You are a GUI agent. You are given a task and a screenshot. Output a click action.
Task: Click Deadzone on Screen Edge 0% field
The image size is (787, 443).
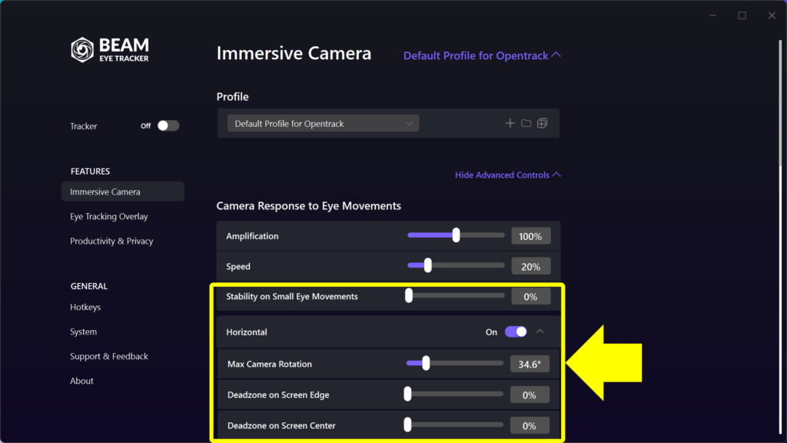[530, 395]
